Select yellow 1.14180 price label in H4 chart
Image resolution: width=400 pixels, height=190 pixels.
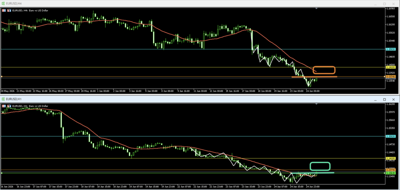pos(391,67)
